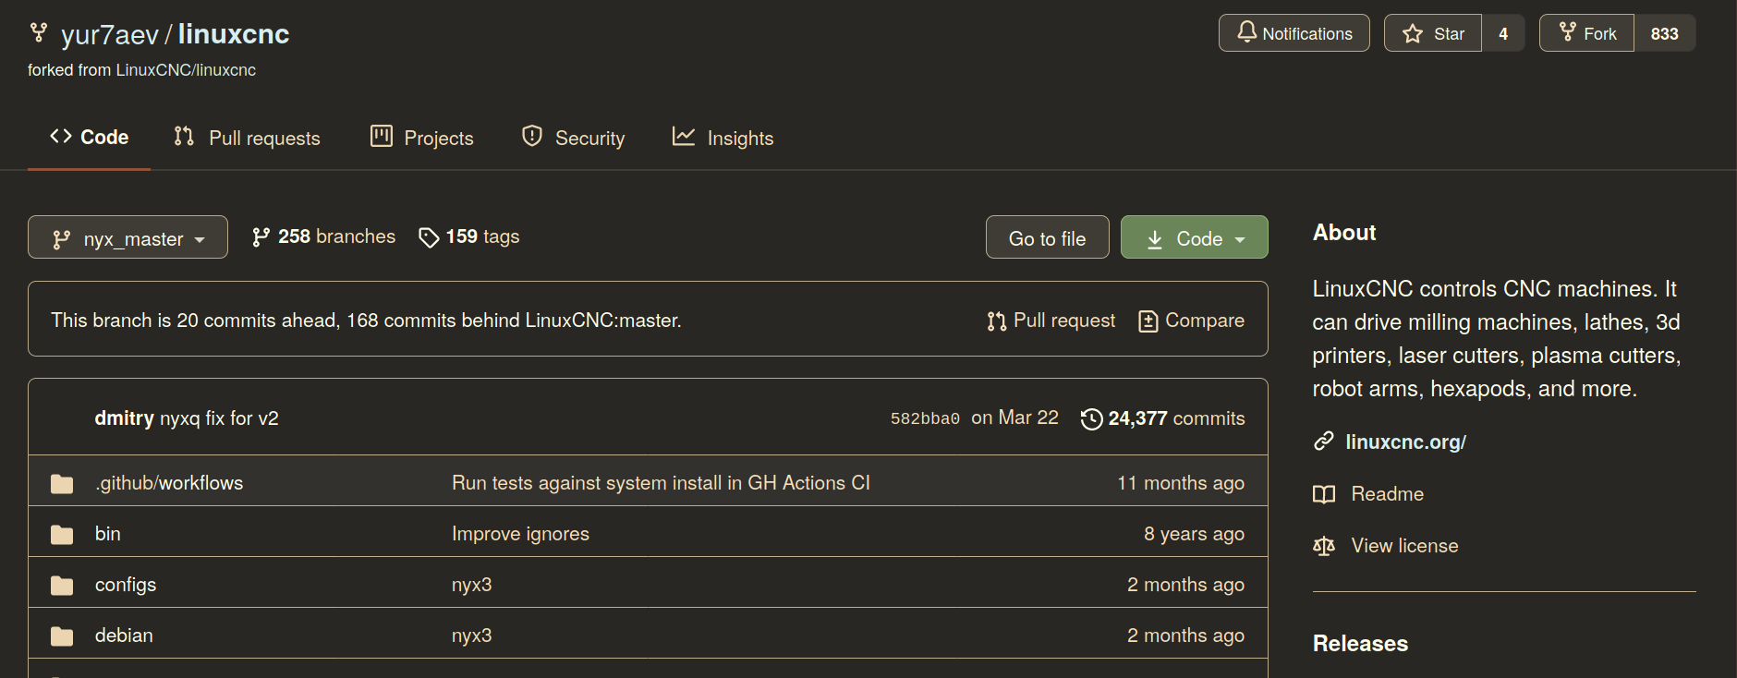The width and height of the screenshot is (1737, 678).
Task: Click the 'on Mar 22' commit date
Action: pos(1014,418)
